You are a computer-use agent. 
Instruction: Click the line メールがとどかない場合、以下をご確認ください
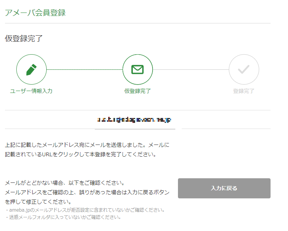[65, 183]
